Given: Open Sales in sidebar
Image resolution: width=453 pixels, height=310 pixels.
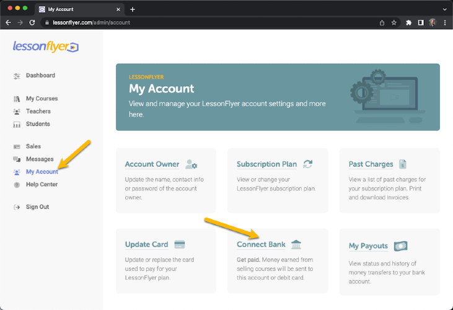Looking at the screenshot, I should tap(33, 146).
